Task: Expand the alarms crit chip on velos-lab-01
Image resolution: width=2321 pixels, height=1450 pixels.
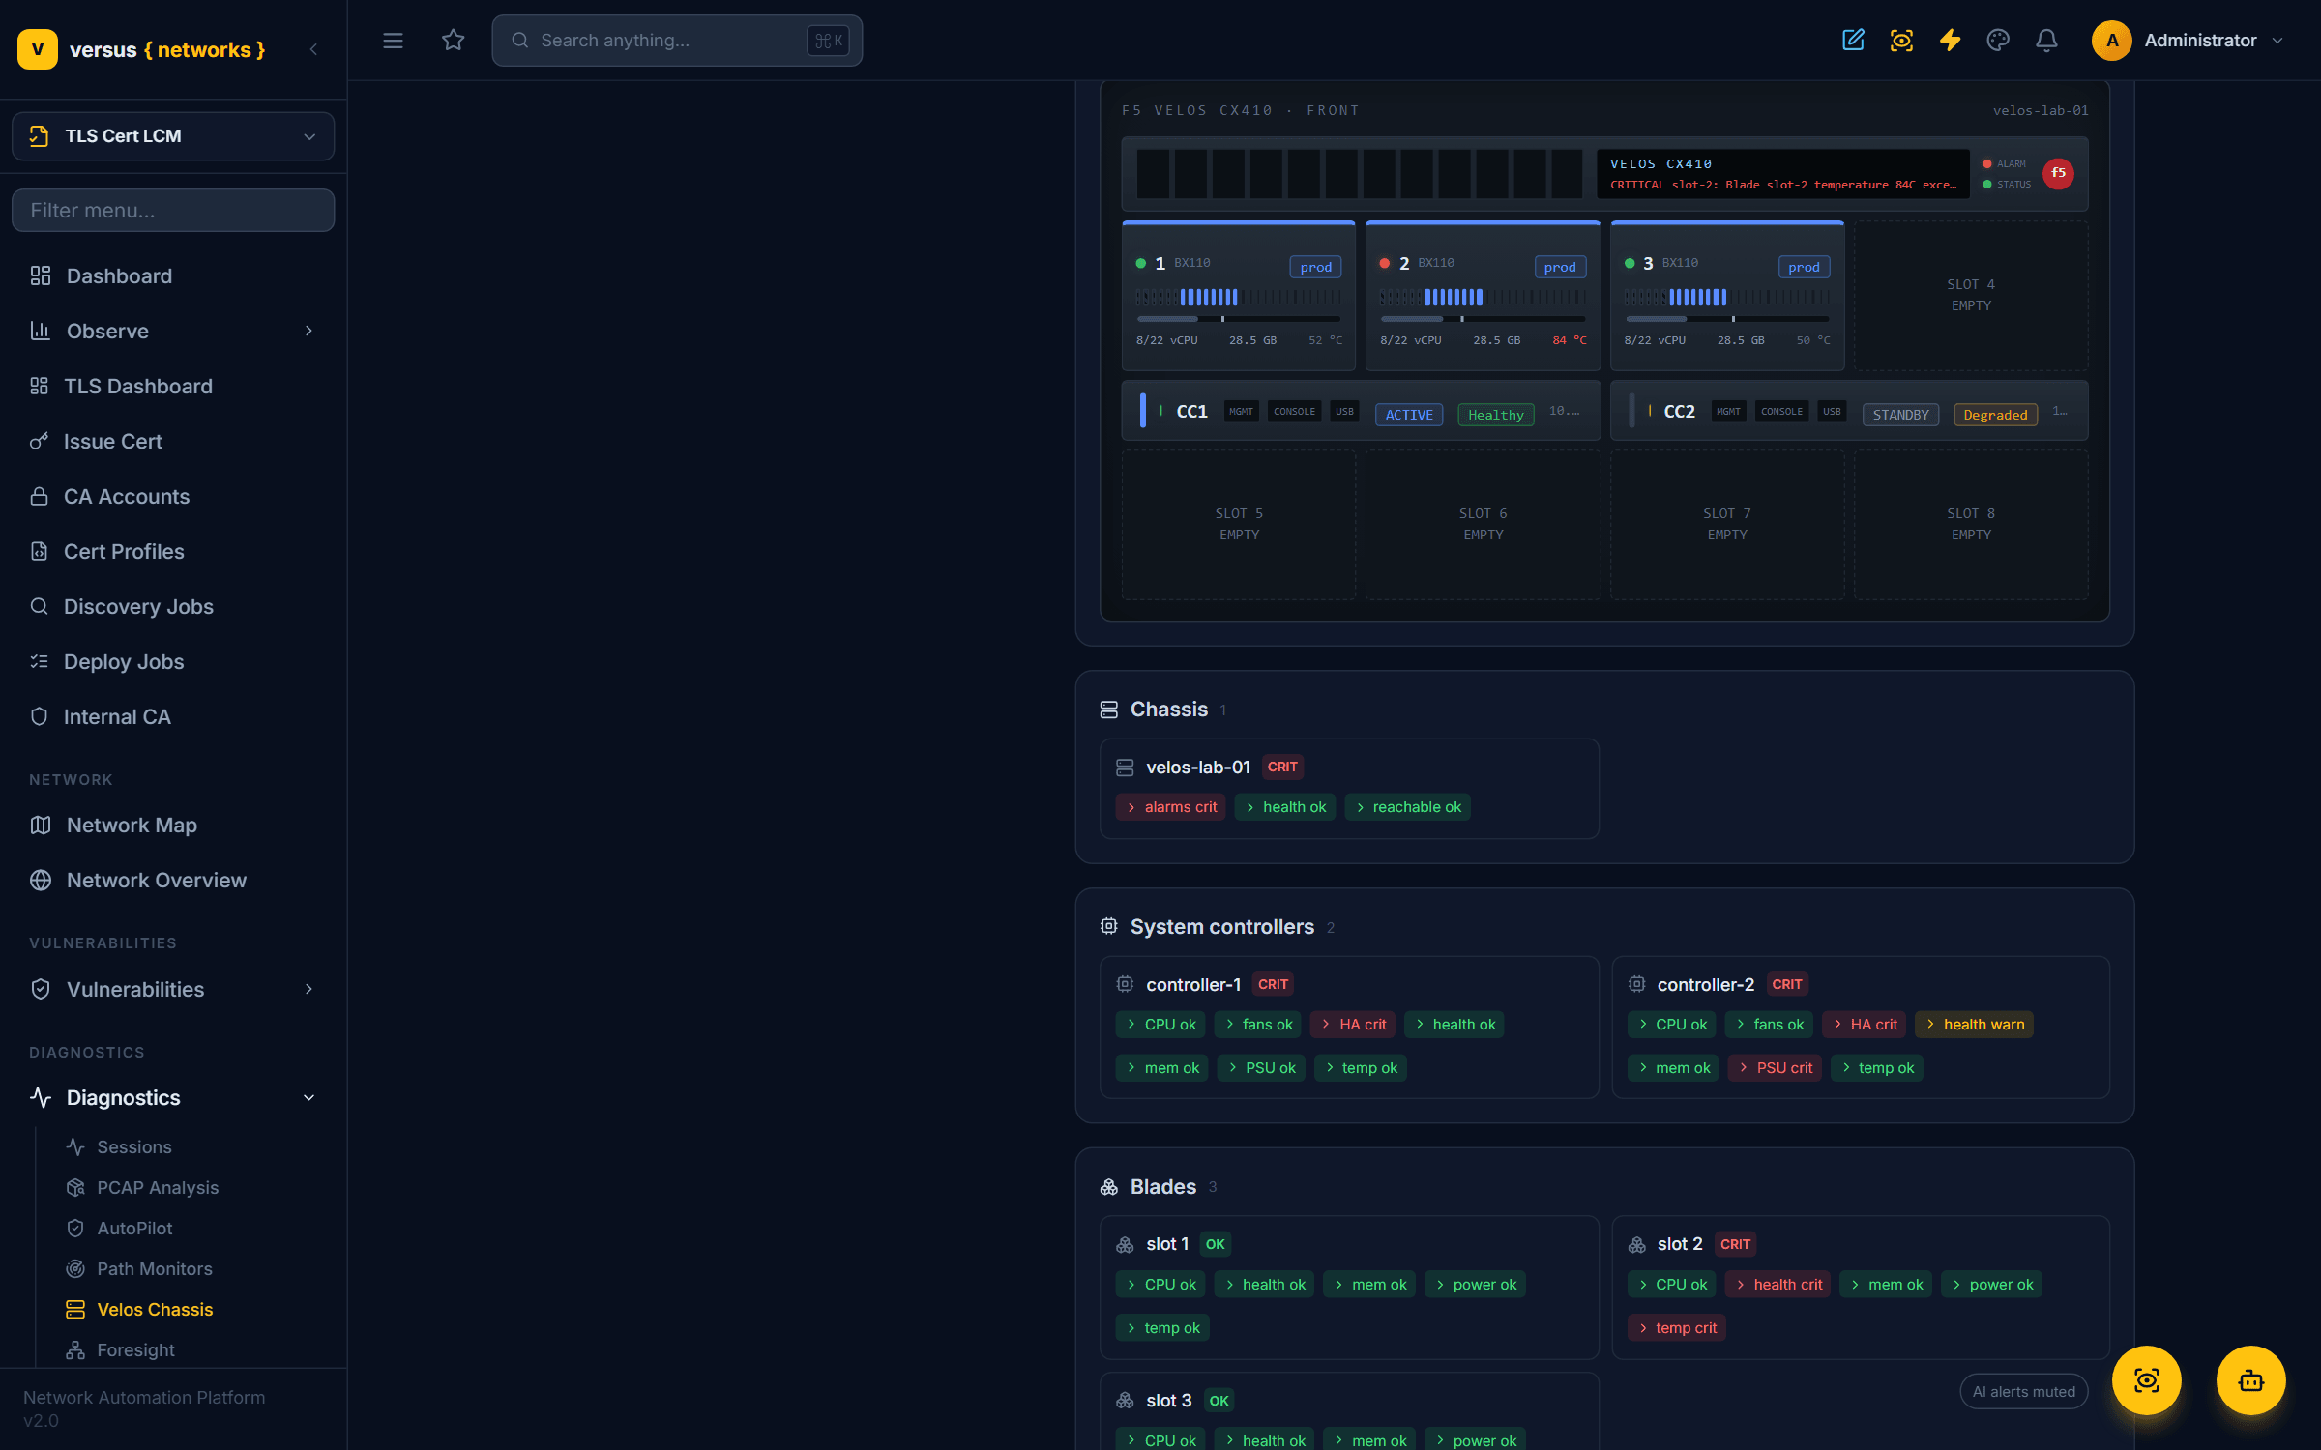Action: (1170, 807)
